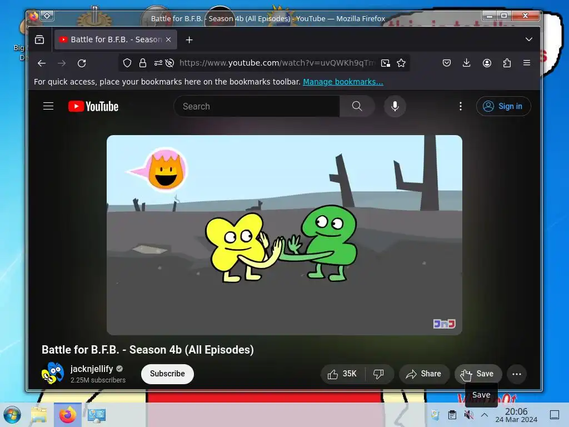Click the autoplay blocked icon
This screenshot has height=427, width=569.
pos(169,63)
